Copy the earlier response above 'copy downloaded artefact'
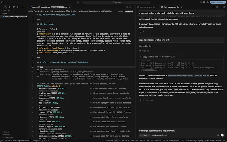Viewport: 227px width, 142px height. (x=140, y=32)
